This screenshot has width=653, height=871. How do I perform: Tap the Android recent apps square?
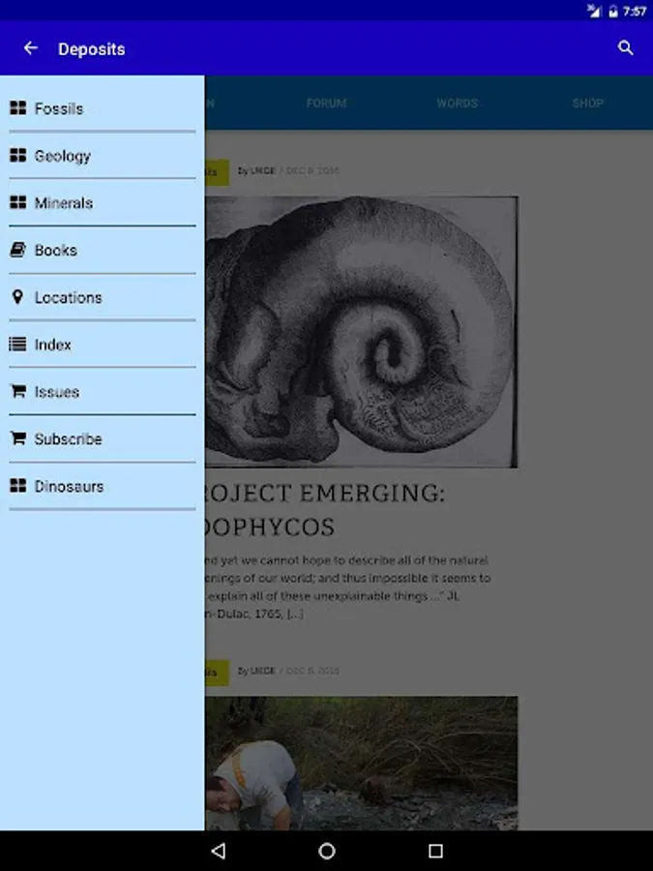[435, 851]
